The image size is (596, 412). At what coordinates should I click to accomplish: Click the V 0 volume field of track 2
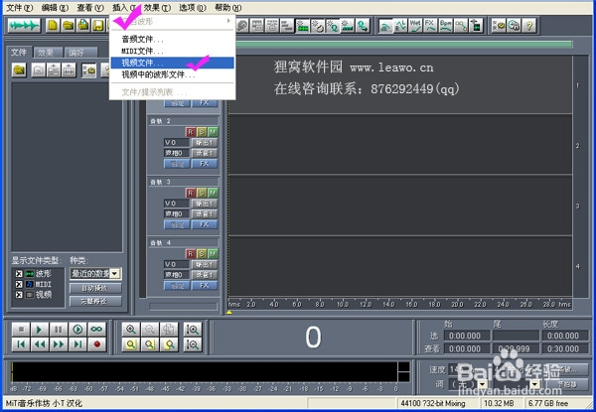tap(177, 142)
